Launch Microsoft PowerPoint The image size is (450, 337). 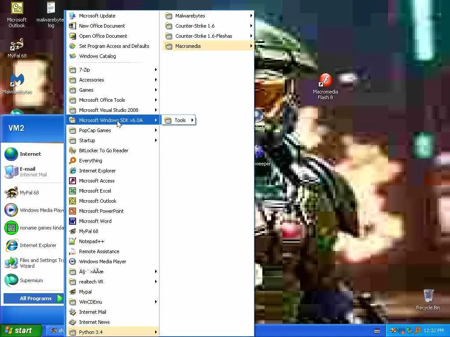[113, 211]
